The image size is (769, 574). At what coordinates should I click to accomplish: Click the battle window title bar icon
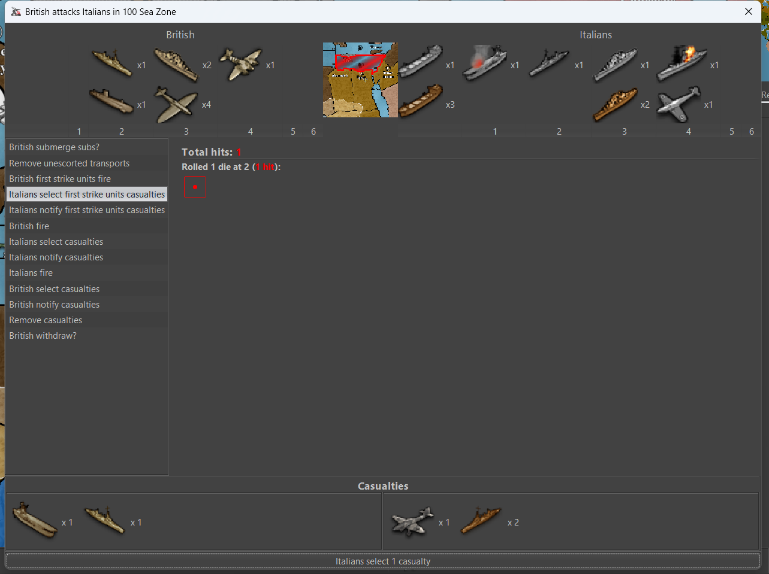click(16, 11)
